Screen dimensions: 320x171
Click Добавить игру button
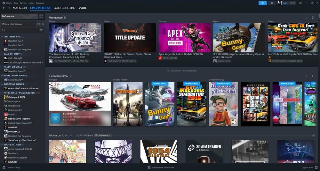[x=12, y=167]
